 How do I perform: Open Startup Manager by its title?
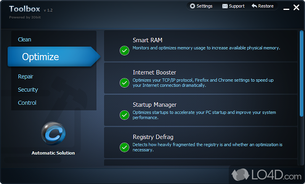pyautogui.click(x=155, y=105)
